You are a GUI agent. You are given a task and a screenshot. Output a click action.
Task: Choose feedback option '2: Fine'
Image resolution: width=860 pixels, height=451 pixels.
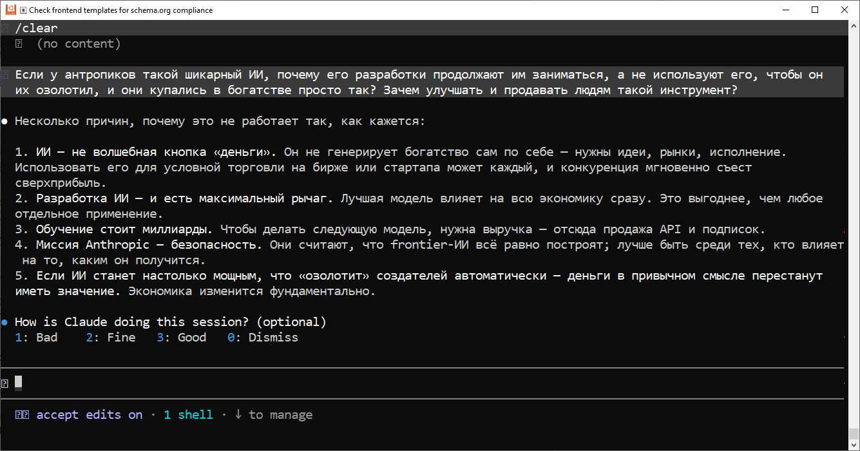pyautogui.click(x=111, y=338)
